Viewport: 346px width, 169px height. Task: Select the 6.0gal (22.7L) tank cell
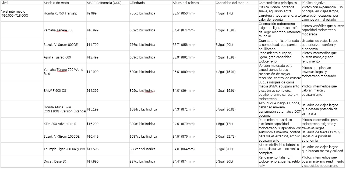[x=237, y=137]
